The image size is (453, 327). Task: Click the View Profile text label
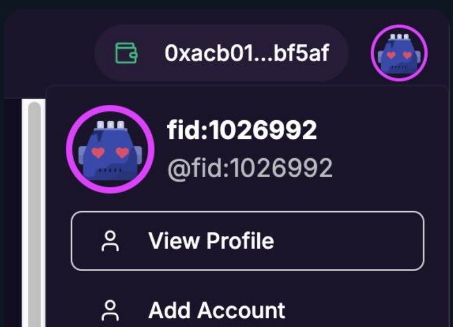(211, 240)
